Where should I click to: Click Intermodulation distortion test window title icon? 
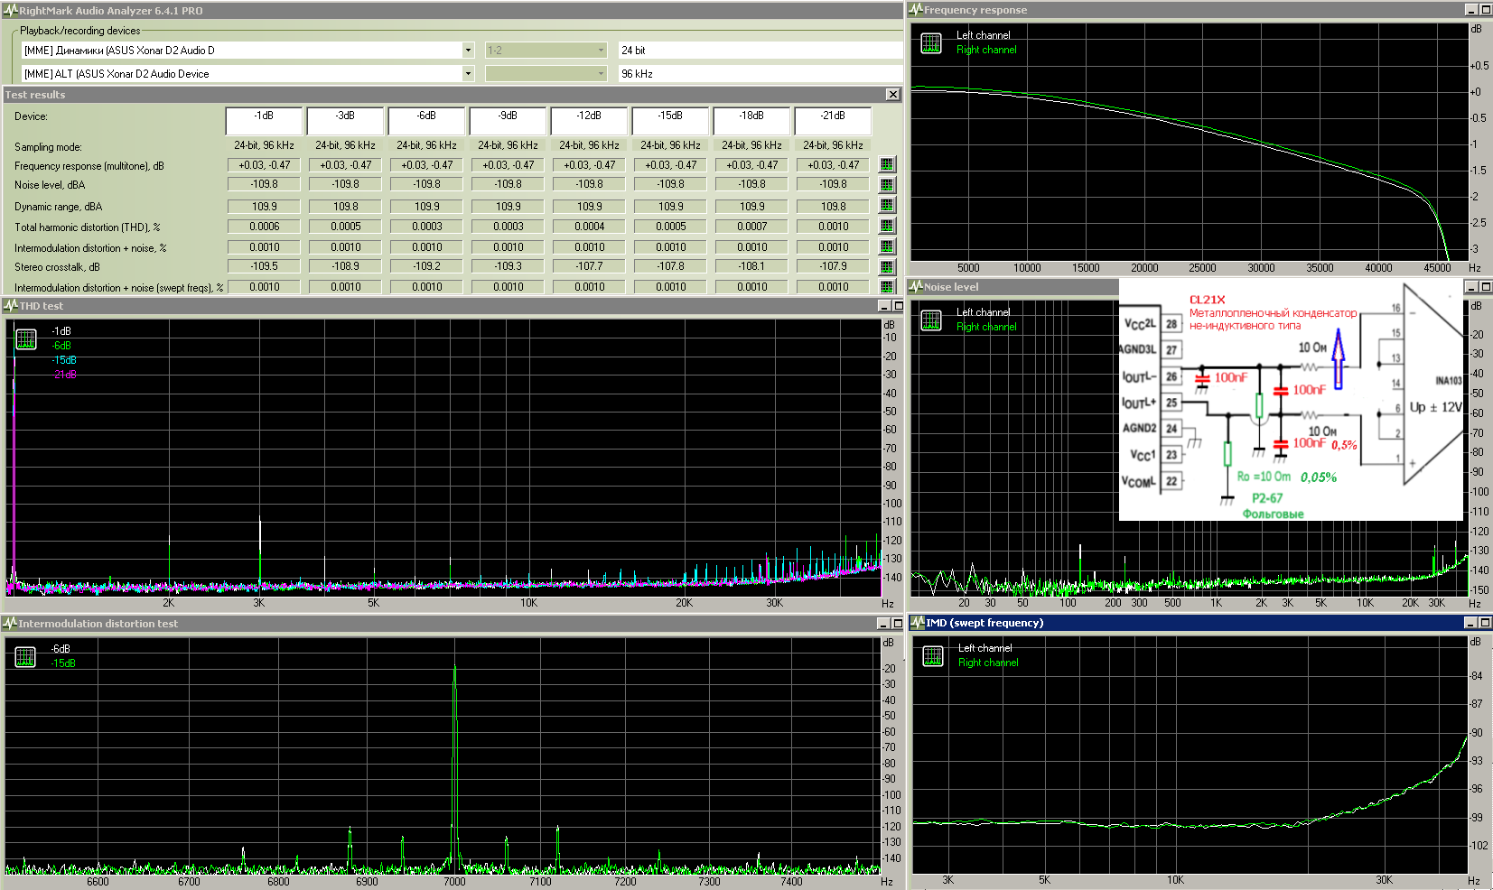(11, 624)
